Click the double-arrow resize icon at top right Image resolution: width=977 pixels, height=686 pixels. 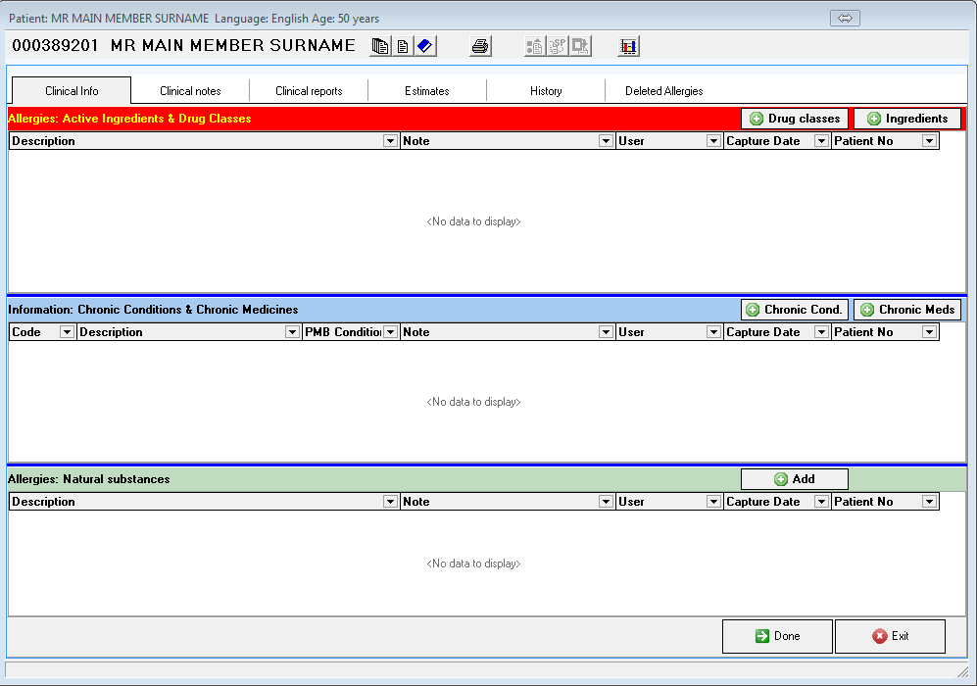(845, 19)
